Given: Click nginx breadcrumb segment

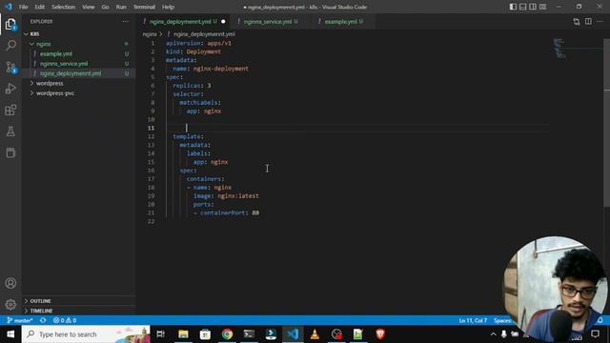Looking at the screenshot, I should [150, 34].
